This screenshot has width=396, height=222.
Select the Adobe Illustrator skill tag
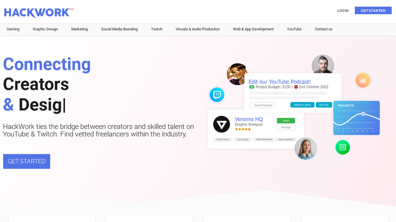click(x=286, y=139)
